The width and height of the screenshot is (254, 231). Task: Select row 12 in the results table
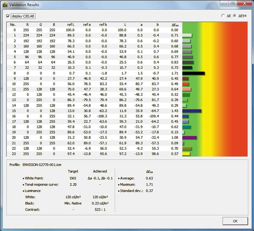(x=14, y=95)
